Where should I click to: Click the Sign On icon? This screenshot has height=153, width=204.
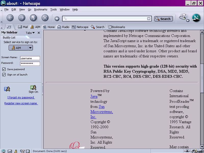[x=33, y=89]
